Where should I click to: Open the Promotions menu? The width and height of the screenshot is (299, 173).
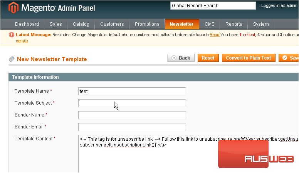click(147, 24)
